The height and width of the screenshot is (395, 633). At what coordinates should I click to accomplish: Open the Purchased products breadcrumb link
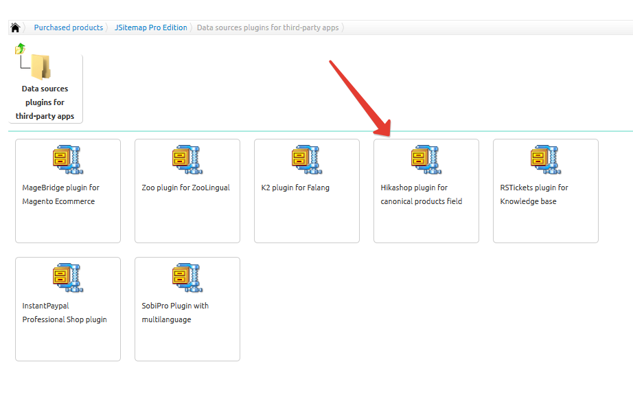click(x=68, y=27)
